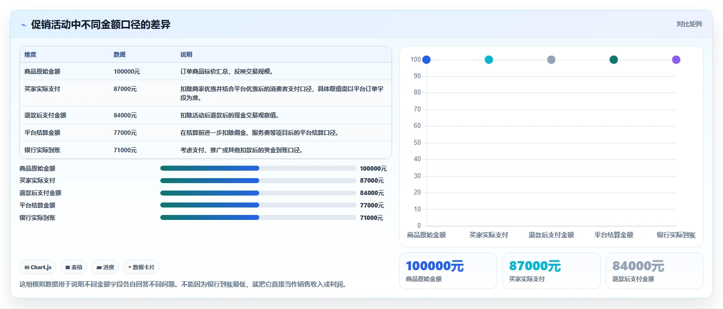Open the 84000元 data card

(x=654, y=271)
